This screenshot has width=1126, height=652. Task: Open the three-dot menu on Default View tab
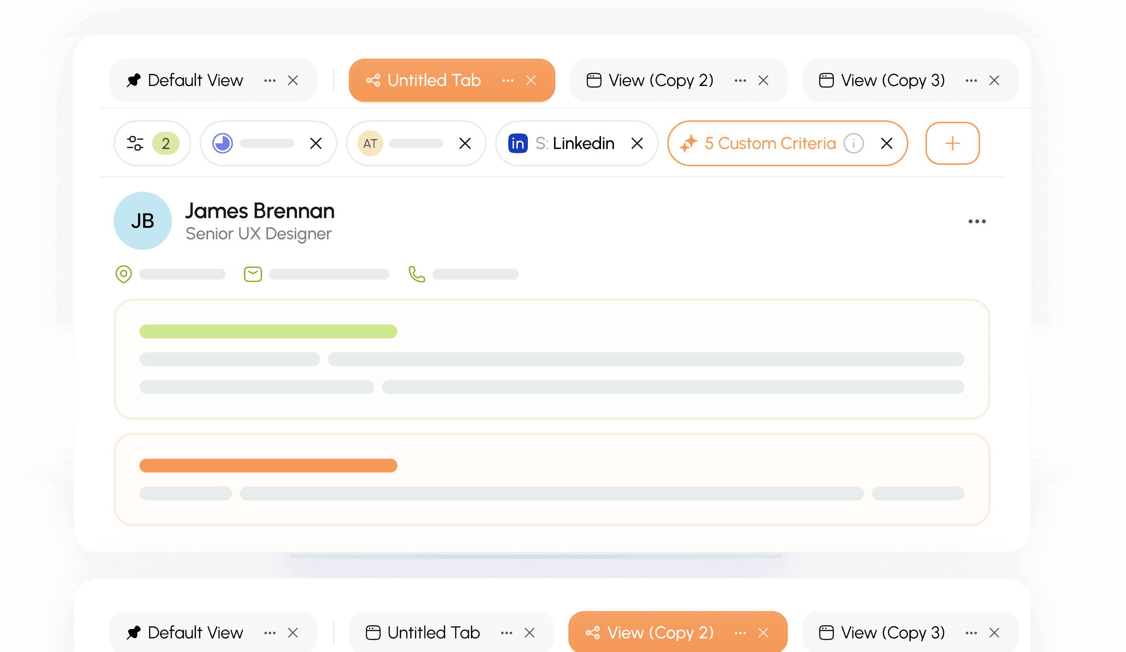click(270, 81)
